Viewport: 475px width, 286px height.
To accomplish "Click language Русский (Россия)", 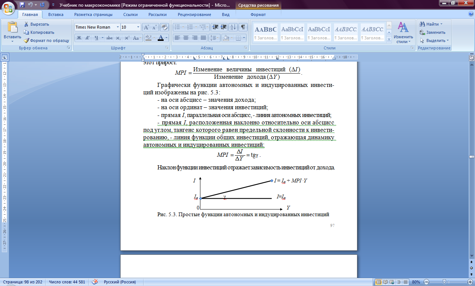I will click(x=119, y=282).
